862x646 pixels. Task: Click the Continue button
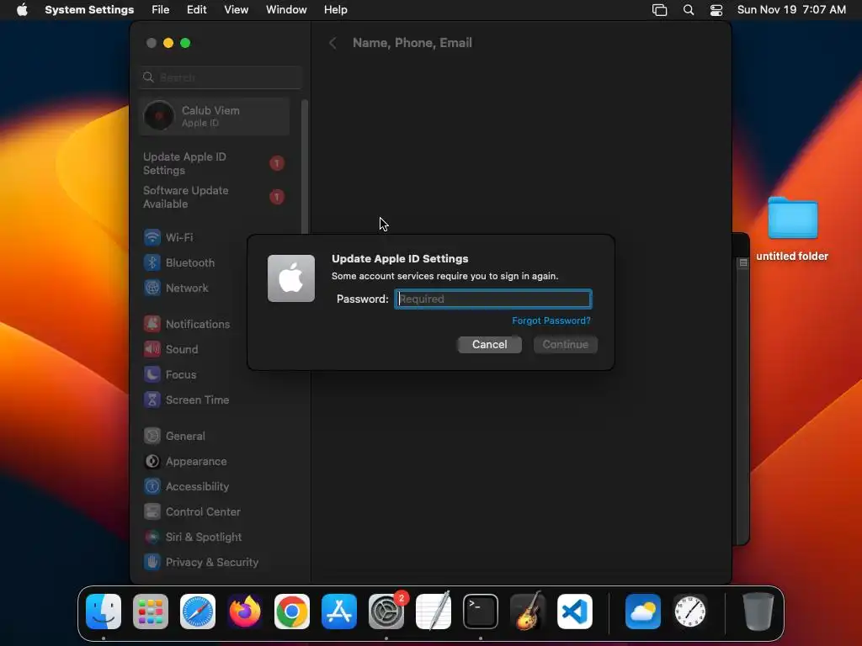click(x=565, y=344)
